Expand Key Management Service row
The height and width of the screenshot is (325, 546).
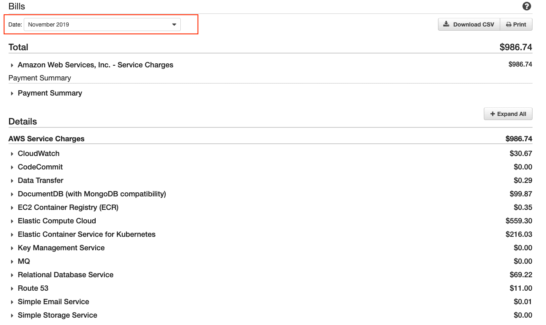click(x=61, y=248)
